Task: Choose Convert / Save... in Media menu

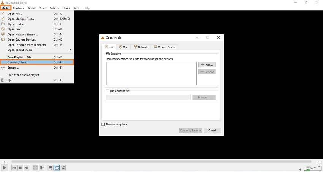Action: (x=37, y=62)
